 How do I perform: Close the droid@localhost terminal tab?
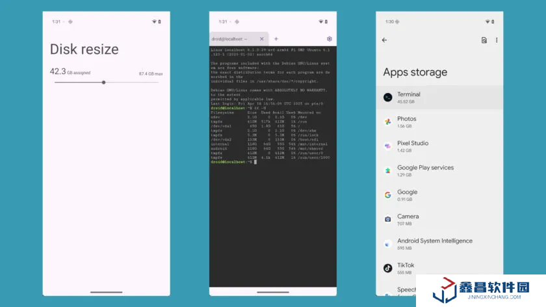(262, 39)
